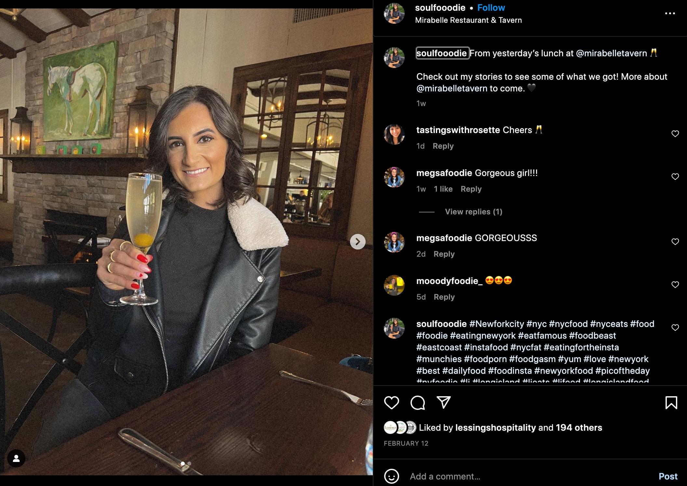This screenshot has width=687, height=486.
Task: Open the emoji picker smiley icon
Action: (391, 476)
